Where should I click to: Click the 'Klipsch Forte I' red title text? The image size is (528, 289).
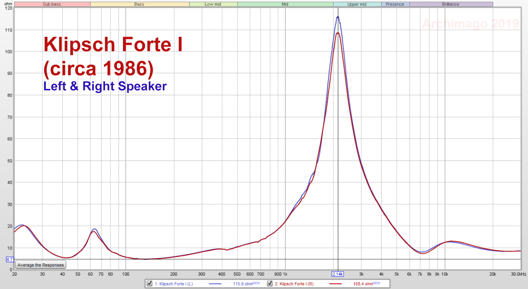(x=113, y=44)
